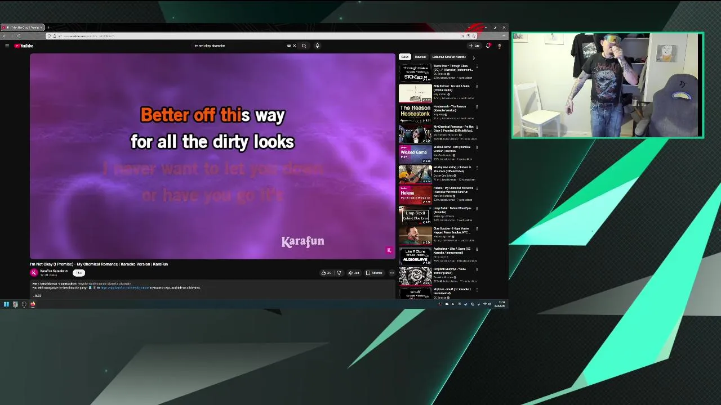Open options menu for Stone Sour video
Image resolution: width=721 pixels, height=405 pixels.
pyautogui.click(x=477, y=66)
